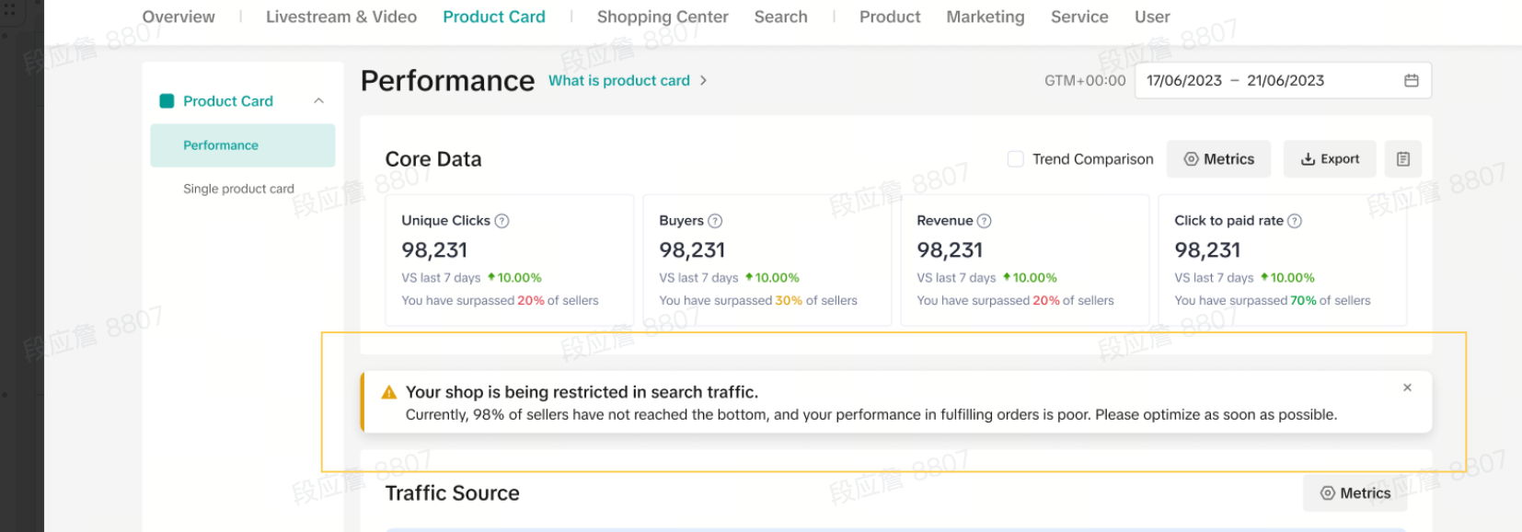Collapse the Product Card sidebar section
The height and width of the screenshot is (532, 1522).
318,101
